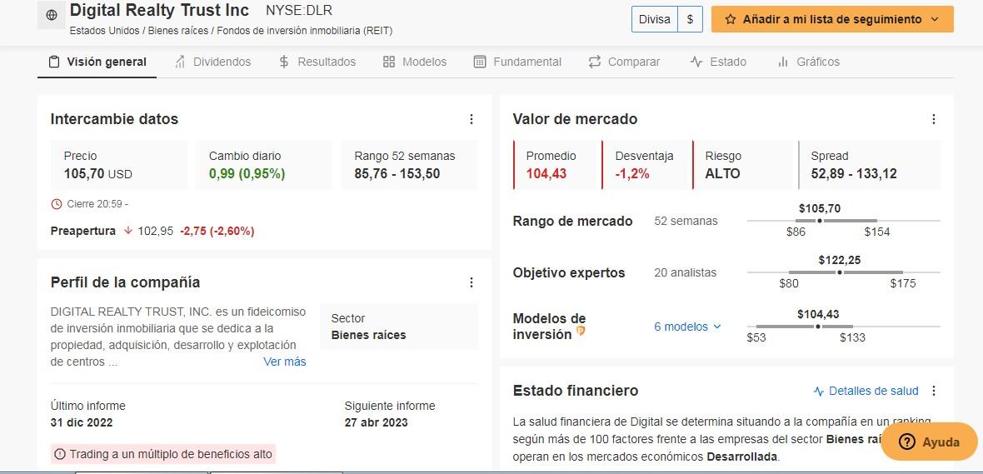Click the Preapertura price 102,95
This screenshot has width=983, height=474.
[156, 231]
